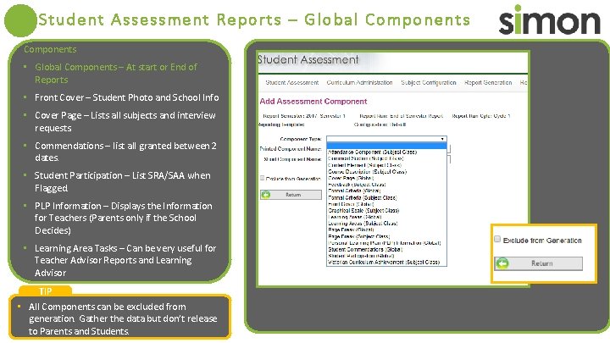Choose Victorian Curriculum Achievement (Subject Class) option
This screenshot has width=610, height=343.
pyautogui.click(x=384, y=263)
